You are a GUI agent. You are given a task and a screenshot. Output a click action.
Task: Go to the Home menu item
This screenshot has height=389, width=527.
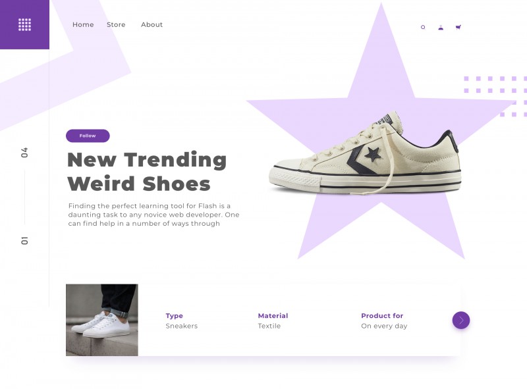click(83, 24)
